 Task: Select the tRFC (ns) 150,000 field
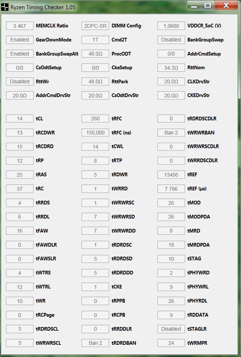point(96,133)
